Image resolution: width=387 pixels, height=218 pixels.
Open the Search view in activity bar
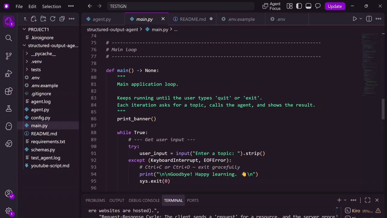[8, 38]
